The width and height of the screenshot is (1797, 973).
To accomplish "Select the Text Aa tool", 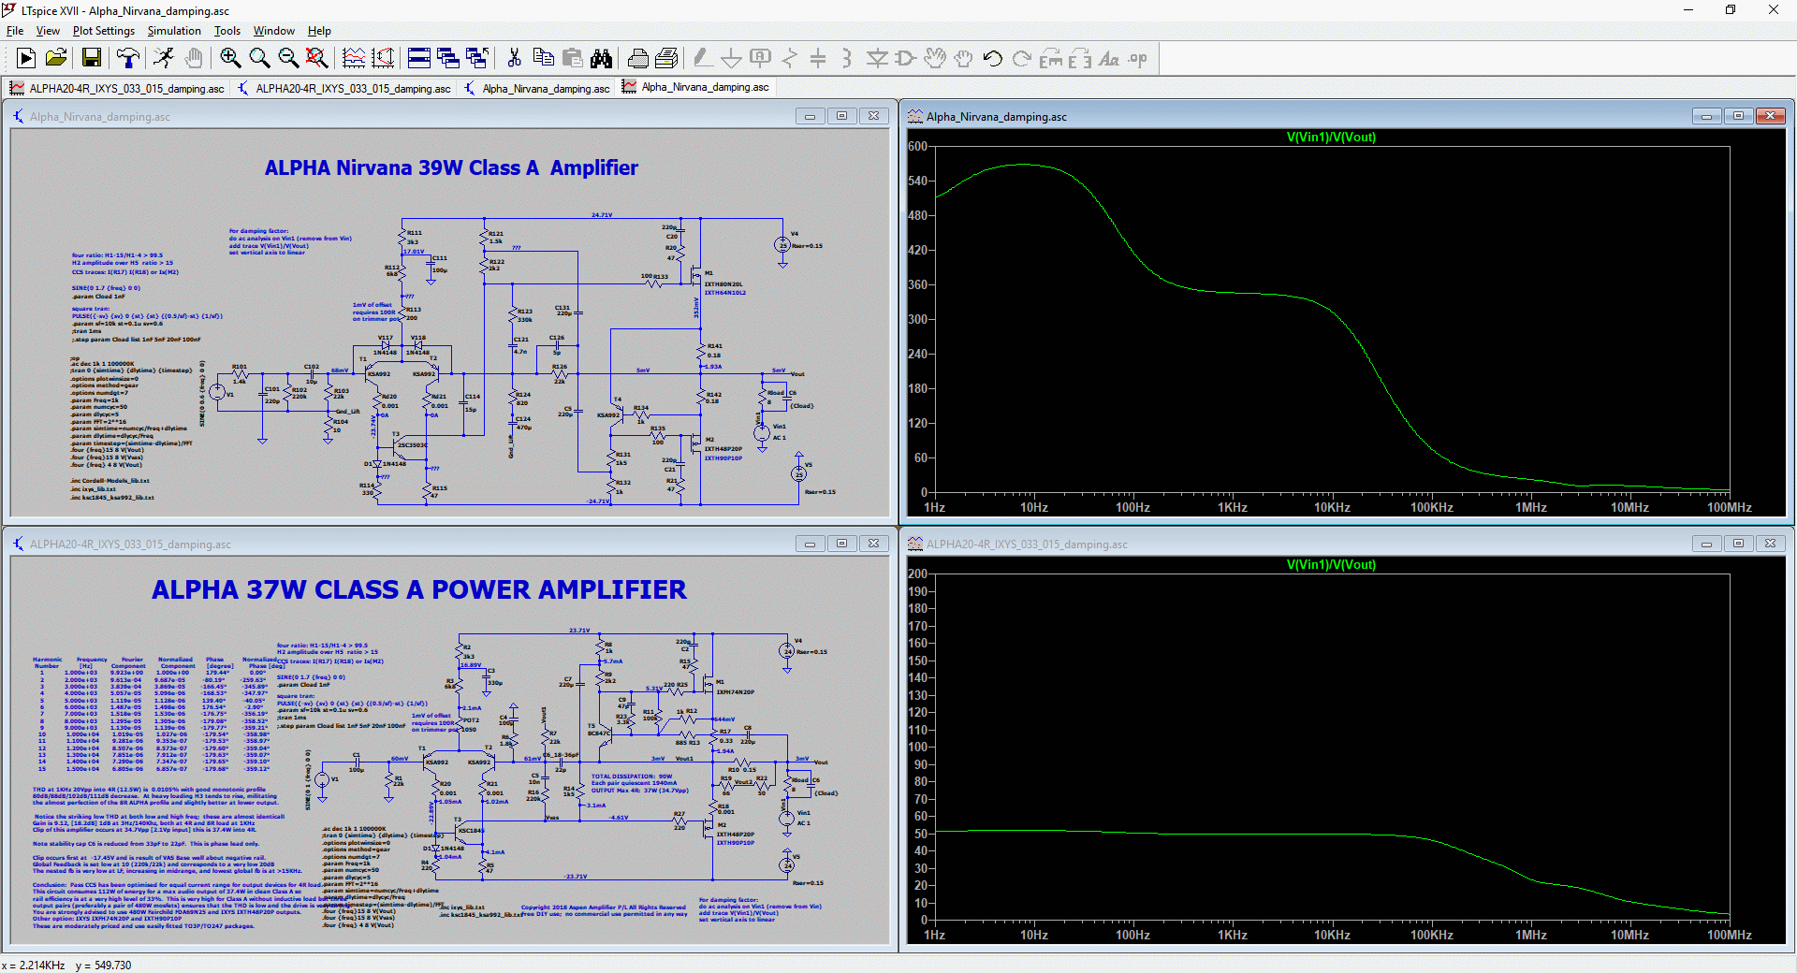I will tap(1108, 58).
